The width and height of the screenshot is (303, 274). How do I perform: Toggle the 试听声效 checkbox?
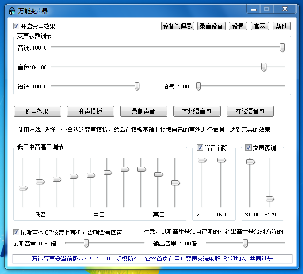coord(16,232)
